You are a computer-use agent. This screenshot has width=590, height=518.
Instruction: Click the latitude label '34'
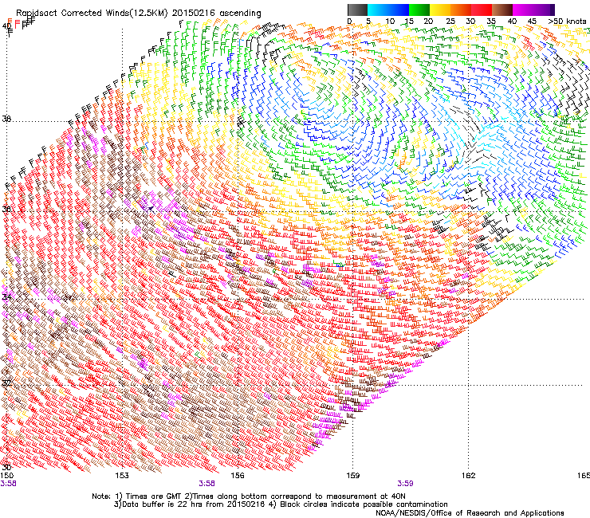(x=6, y=297)
